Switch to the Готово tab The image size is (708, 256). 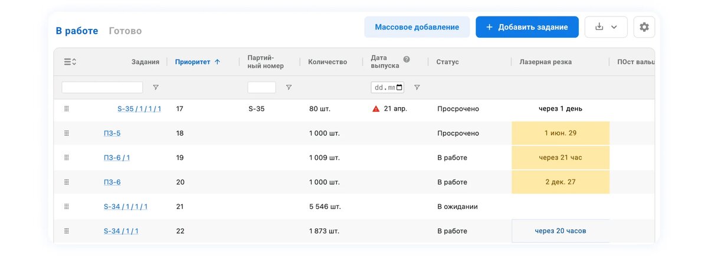[x=125, y=31]
